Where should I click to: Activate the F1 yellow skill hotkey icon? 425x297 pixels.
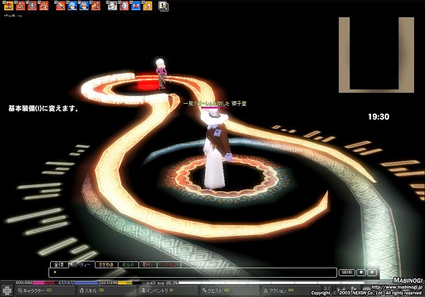point(9,6)
